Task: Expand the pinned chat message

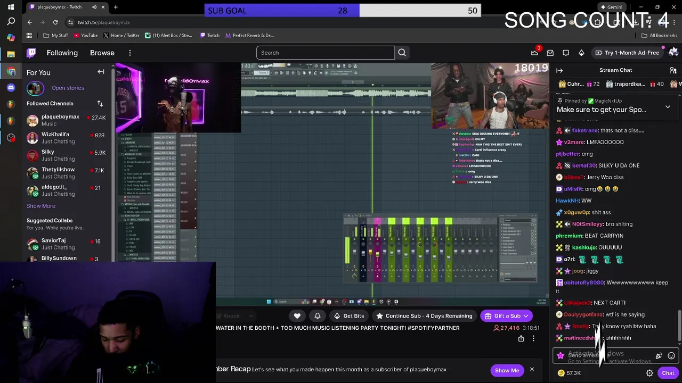Action: coord(668,107)
